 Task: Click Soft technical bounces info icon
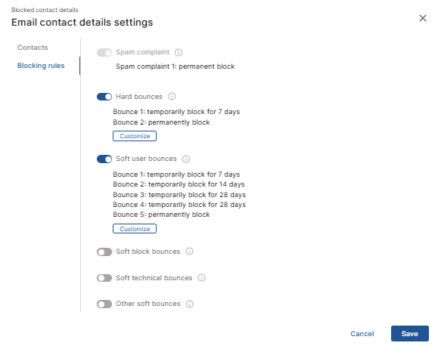[201, 278]
